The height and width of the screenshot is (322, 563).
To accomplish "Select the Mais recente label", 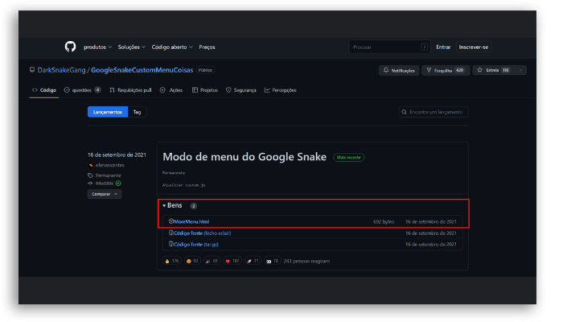I will pyautogui.click(x=348, y=158).
